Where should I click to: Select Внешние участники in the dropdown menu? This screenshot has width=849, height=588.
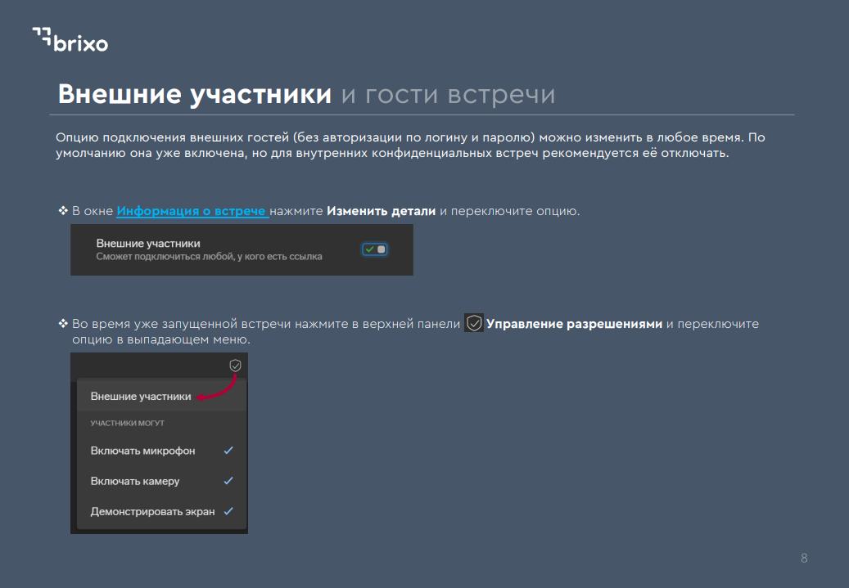coord(140,397)
